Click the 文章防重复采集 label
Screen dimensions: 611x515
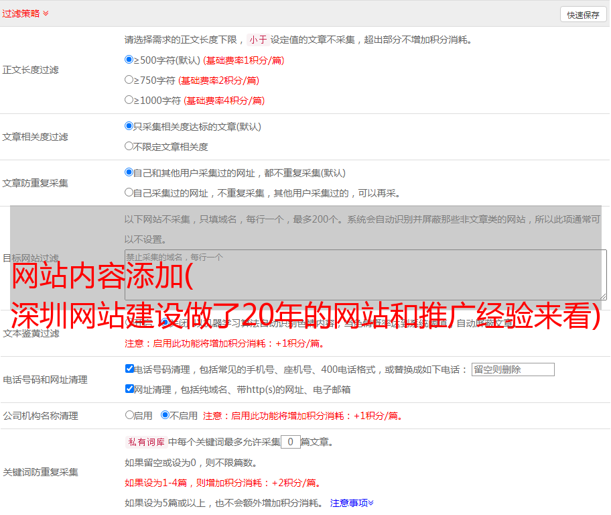pos(35,183)
